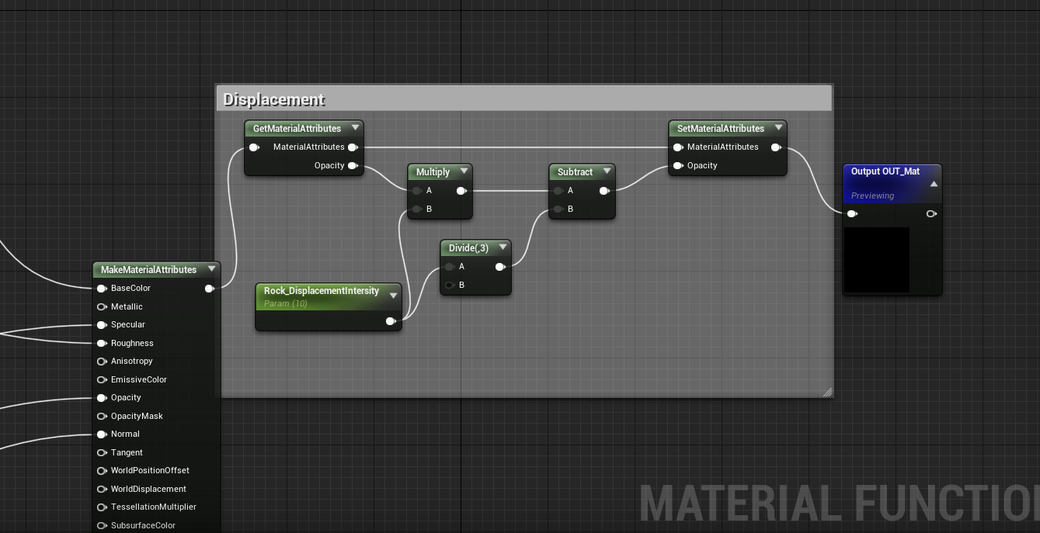Viewport: 1040px width, 533px height.
Task: Collapse the Multiply node using its arrow
Action: pyautogui.click(x=464, y=171)
